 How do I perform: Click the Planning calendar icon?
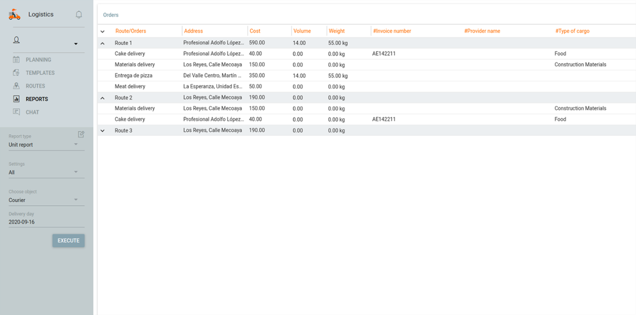point(16,60)
